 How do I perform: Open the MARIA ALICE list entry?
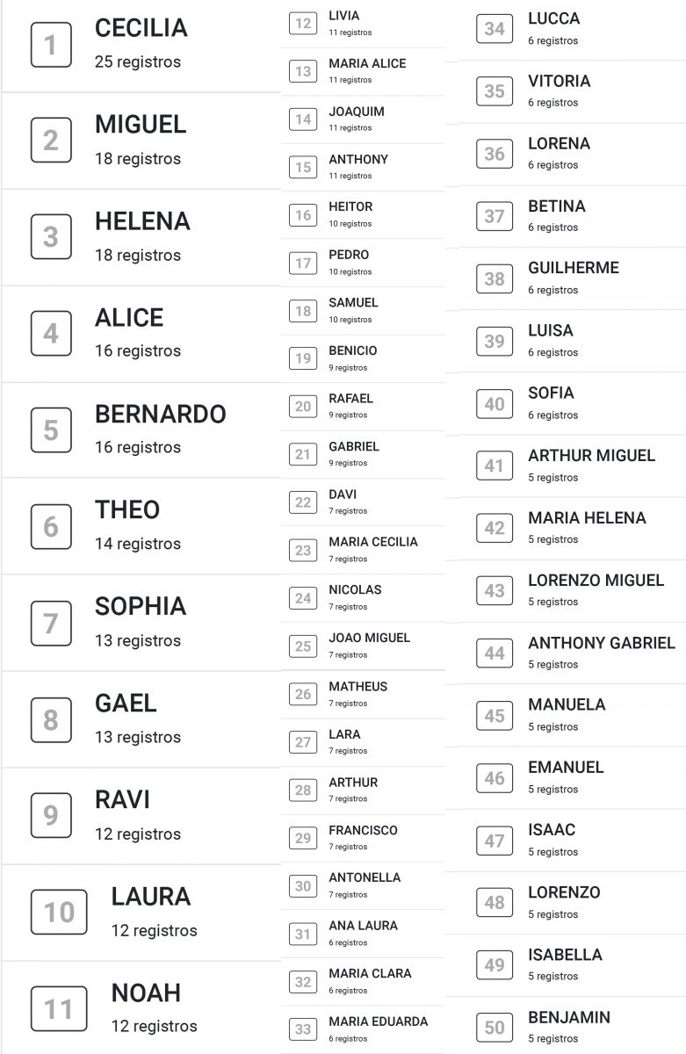(367, 63)
